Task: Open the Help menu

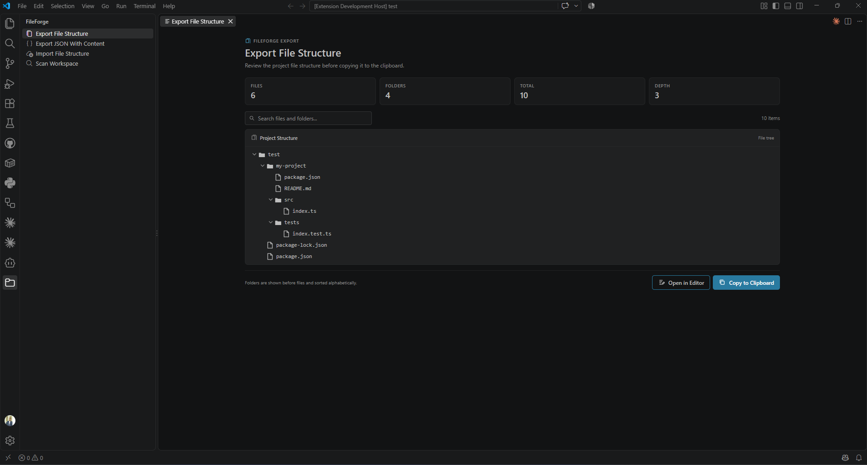Action: pos(169,6)
